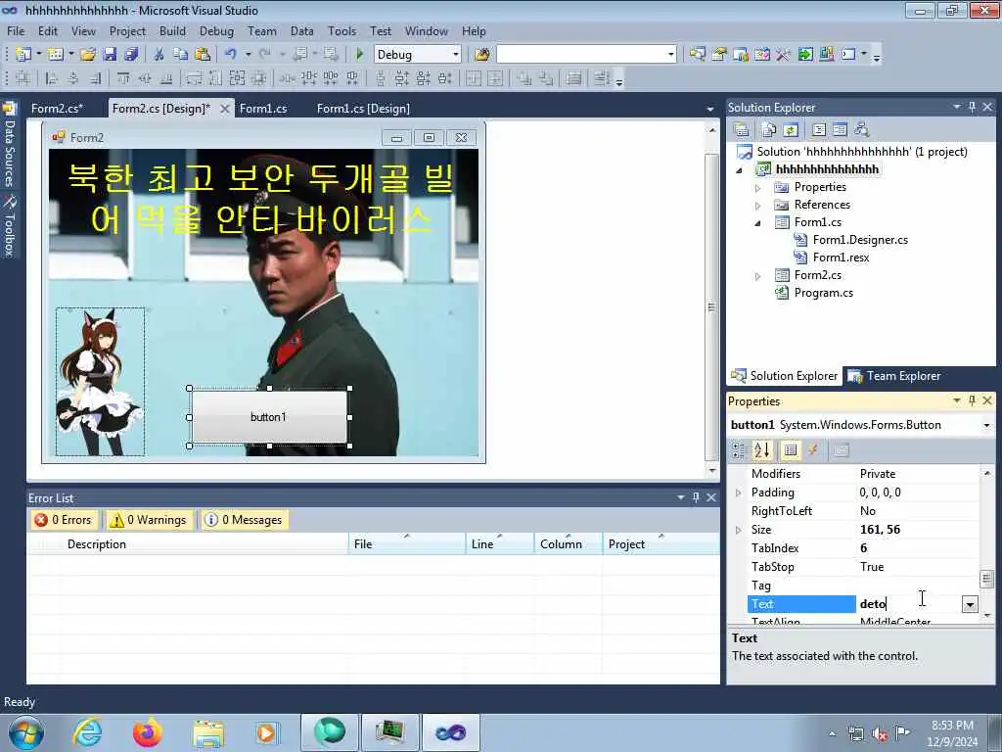Select the anime girl picture box on Form2
The height and width of the screenshot is (752, 1002).
[x=101, y=382]
